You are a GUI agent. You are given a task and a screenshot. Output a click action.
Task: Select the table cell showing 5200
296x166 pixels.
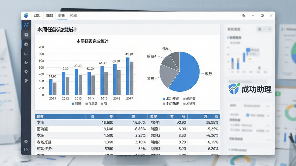tap(109, 149)
